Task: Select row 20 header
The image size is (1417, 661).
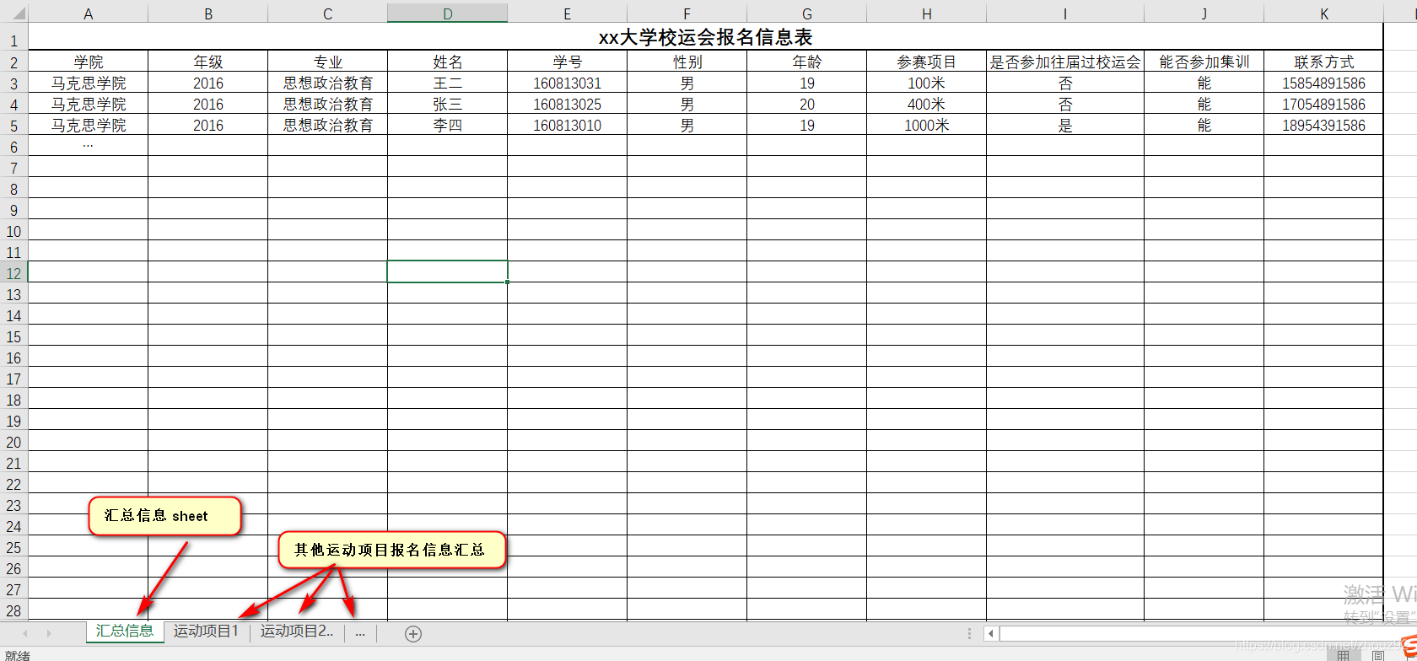Action: click(x=13, y=442)
